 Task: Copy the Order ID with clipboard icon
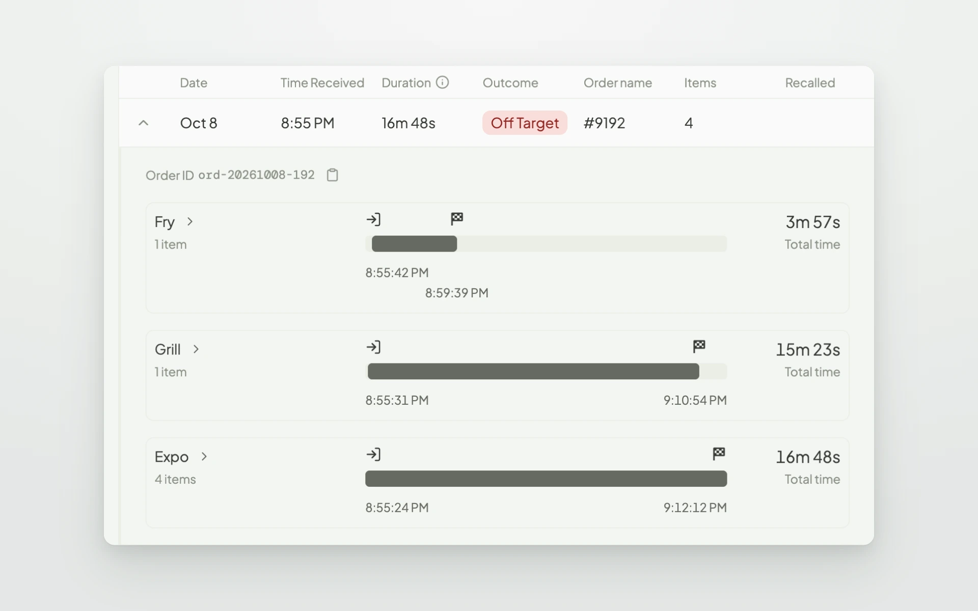(332, 175)
